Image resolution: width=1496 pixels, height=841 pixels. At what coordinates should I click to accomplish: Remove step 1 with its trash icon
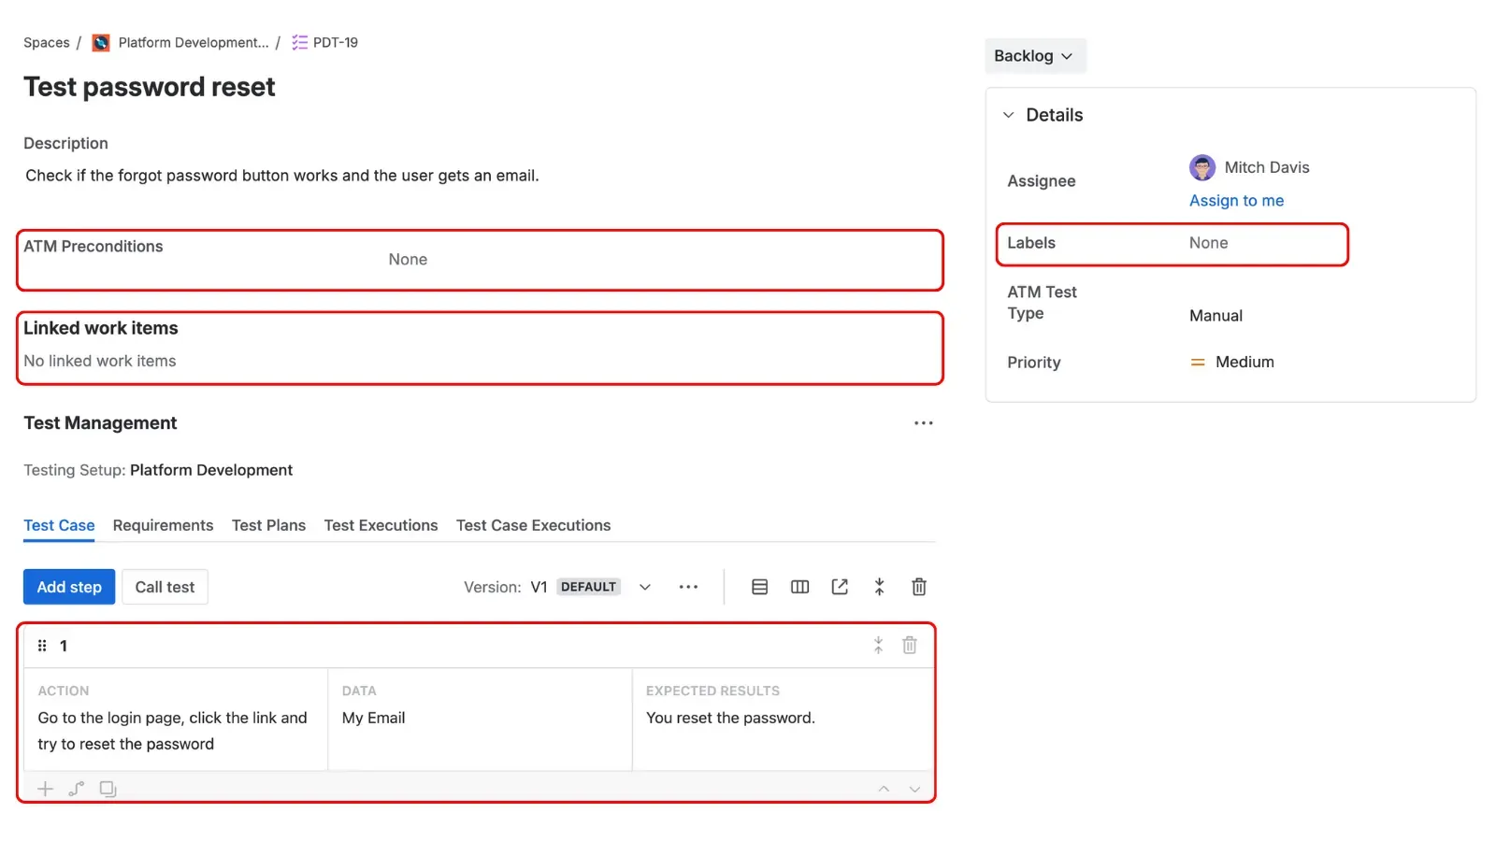pyautogui.click(x=909, y=645)
